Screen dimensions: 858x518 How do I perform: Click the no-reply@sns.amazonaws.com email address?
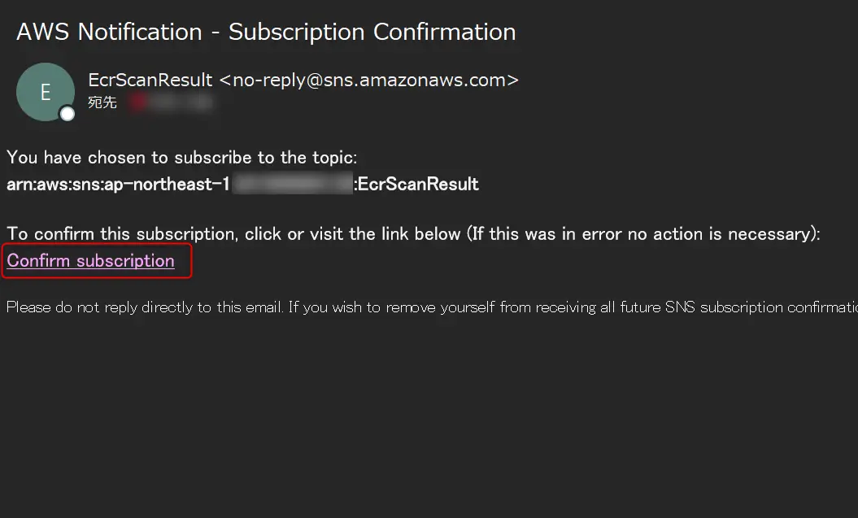(x=368, y=80)
